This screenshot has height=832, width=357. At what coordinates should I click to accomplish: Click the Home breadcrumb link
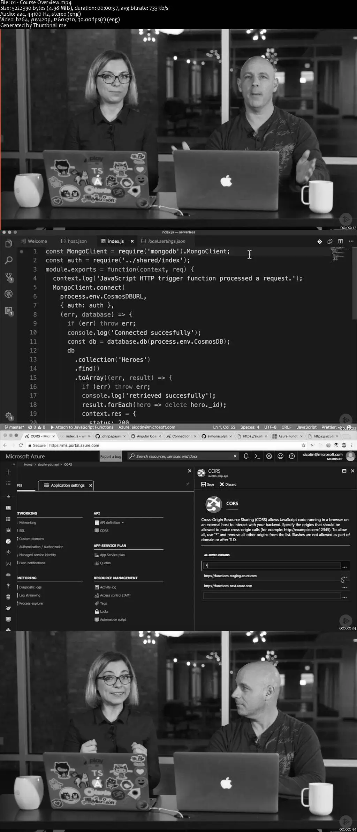28,465
